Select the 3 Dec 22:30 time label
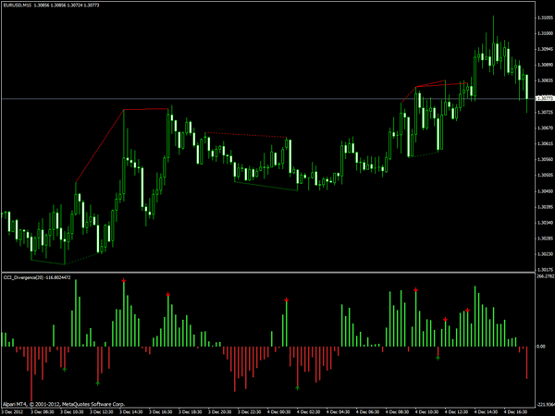The image size is (555, 416). click(250, 412)
